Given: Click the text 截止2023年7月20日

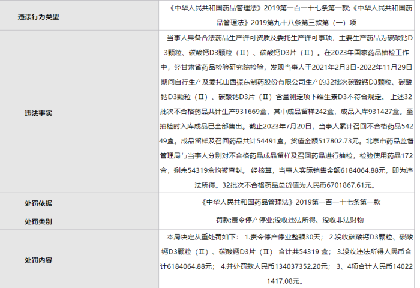Looking at the screenshot, I should tap(280, 126).
